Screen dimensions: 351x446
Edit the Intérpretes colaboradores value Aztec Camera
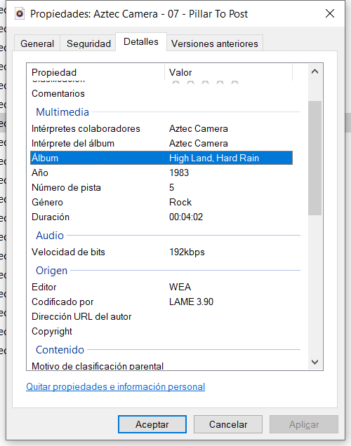(x=199, y=128)
